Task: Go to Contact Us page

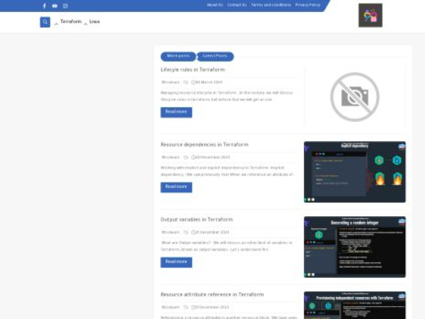Action: tap(237, 5)
